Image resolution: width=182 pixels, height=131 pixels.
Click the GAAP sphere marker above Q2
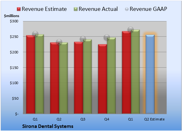59,42
